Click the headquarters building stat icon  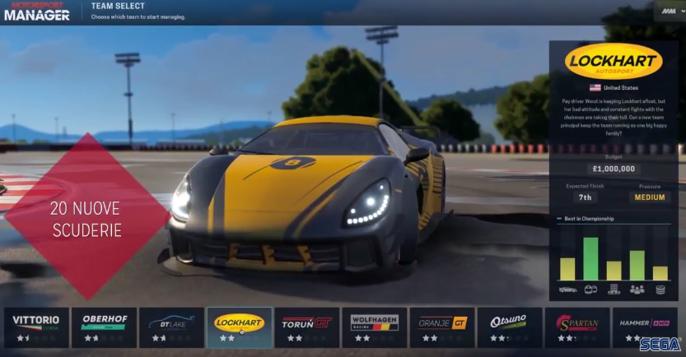614,289
